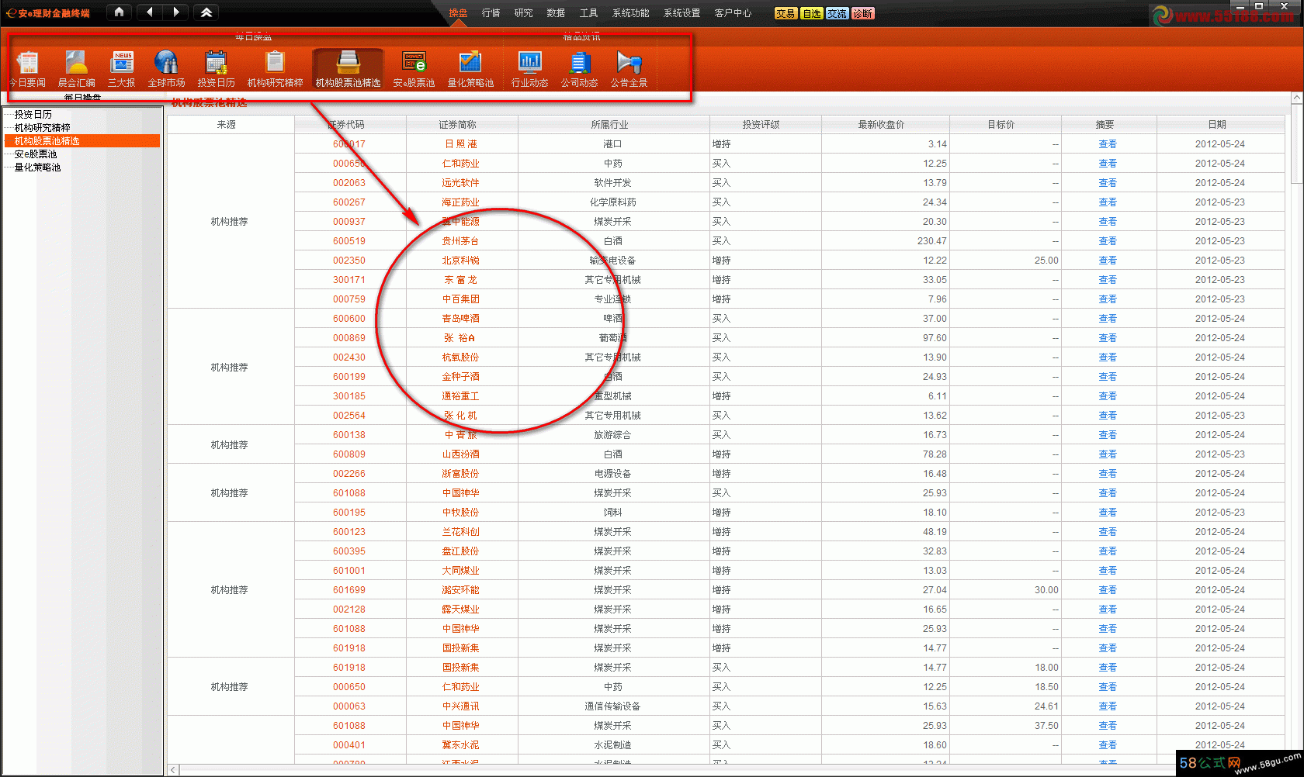1304x777 pixels.
Task: Select 投资日历 in the left tree
Action: click(33, 114)
